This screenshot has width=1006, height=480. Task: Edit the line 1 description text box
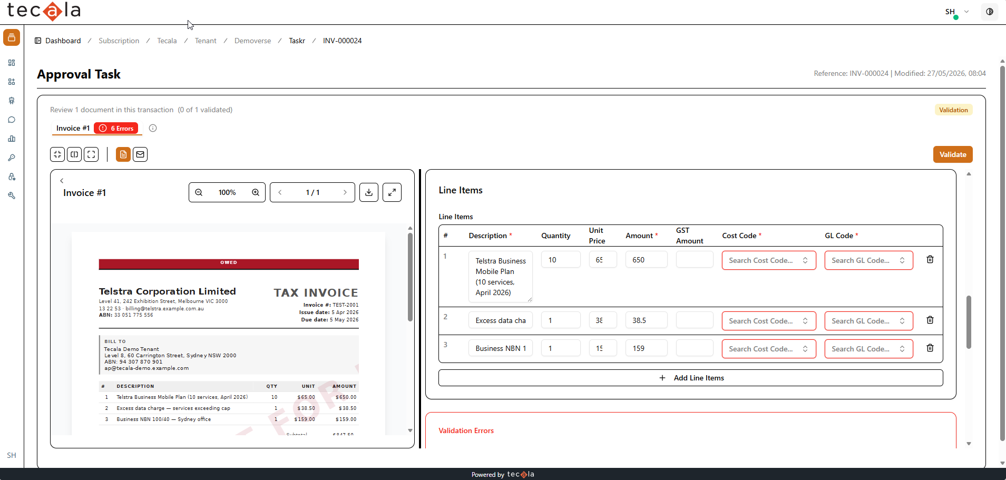pos(501,277)
